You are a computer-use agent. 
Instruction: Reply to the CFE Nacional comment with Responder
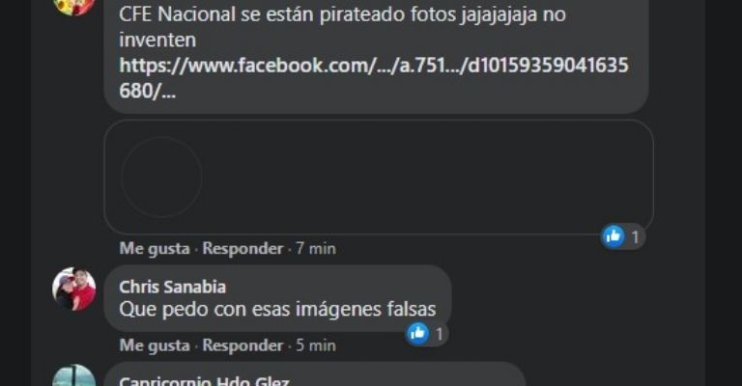coord(243,249)
